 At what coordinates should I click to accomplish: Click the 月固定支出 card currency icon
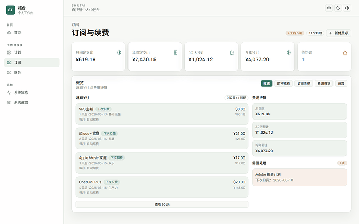point(119,52)
